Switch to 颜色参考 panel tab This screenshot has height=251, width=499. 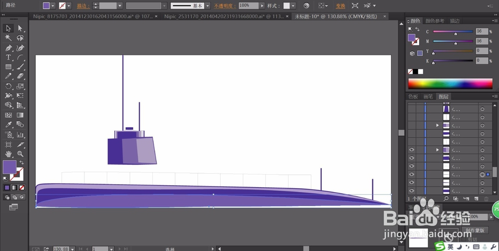[435, 20]
